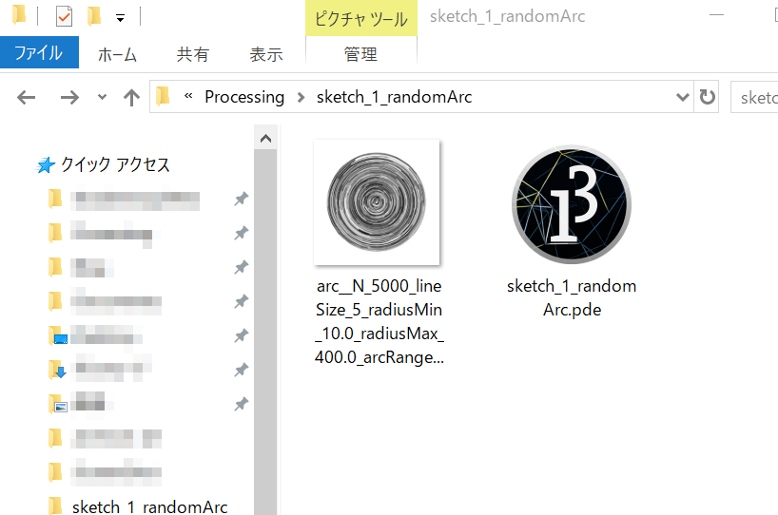Open Customize Quick Access Toolbar dropdown
The image size is (778, 515).
(x=120, y=18)
